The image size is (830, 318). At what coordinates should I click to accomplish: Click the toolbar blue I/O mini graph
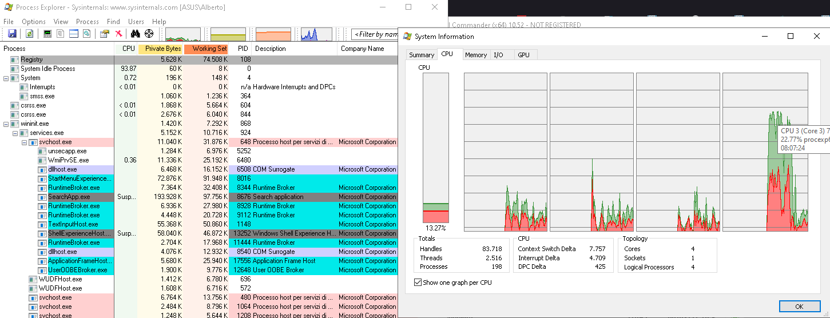point(316,34)
